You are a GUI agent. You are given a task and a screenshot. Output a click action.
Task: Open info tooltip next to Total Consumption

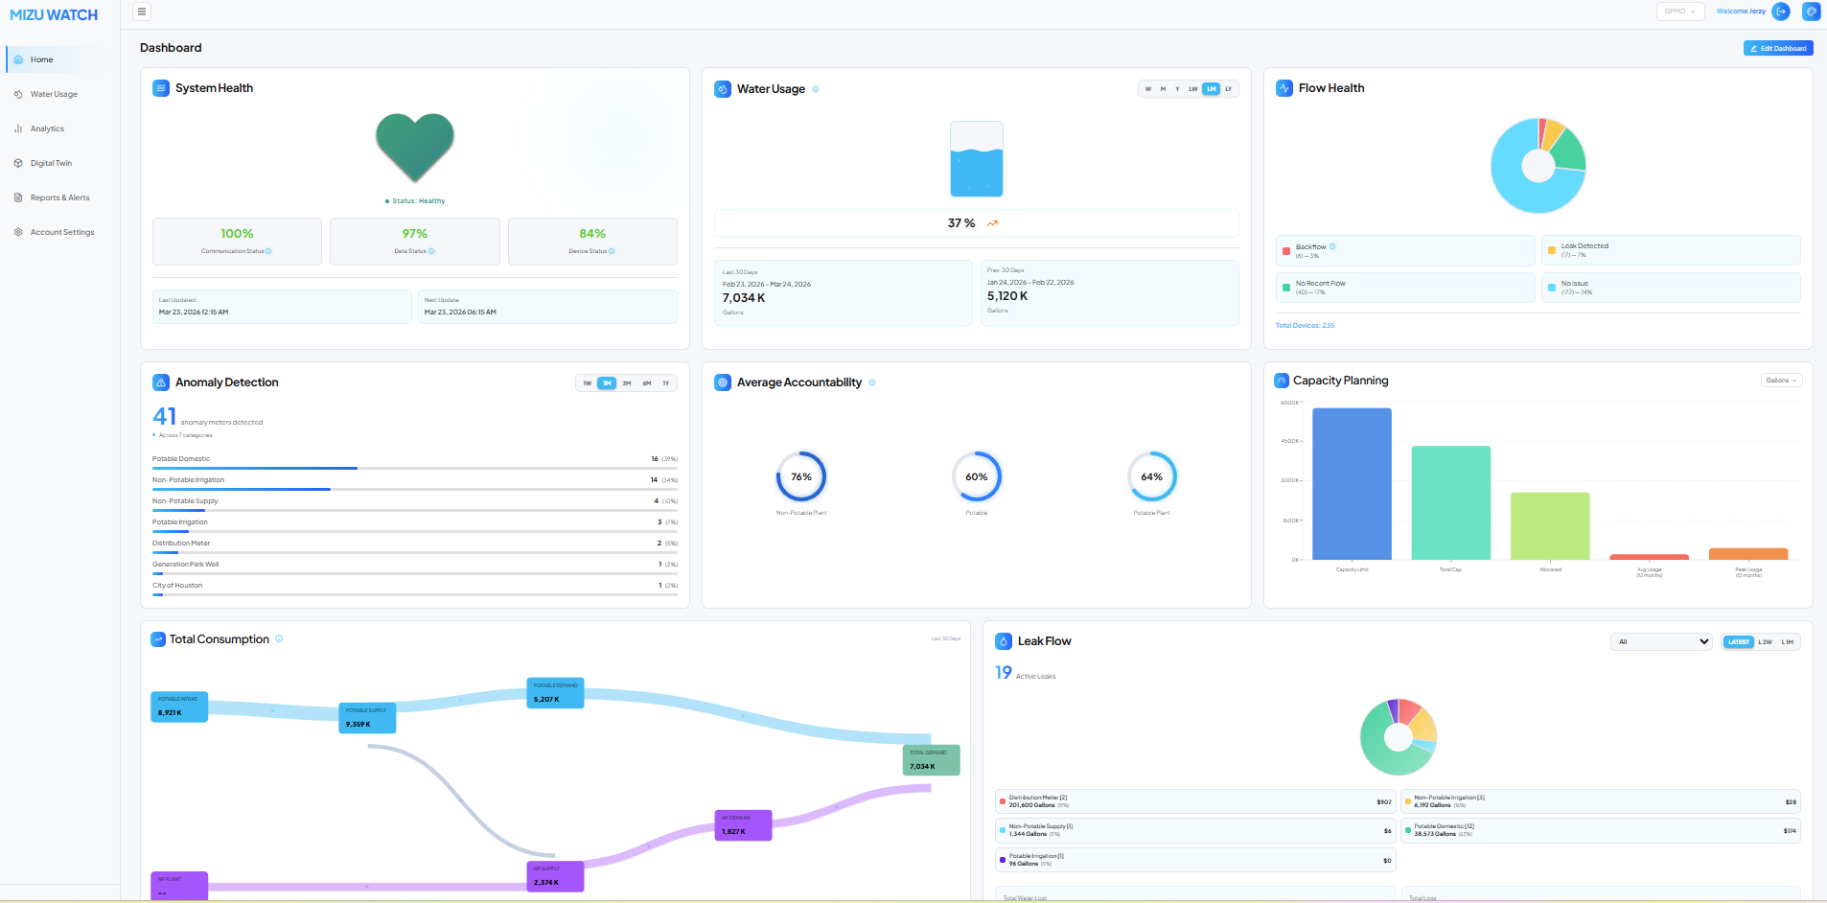click(x=279, y=638)
